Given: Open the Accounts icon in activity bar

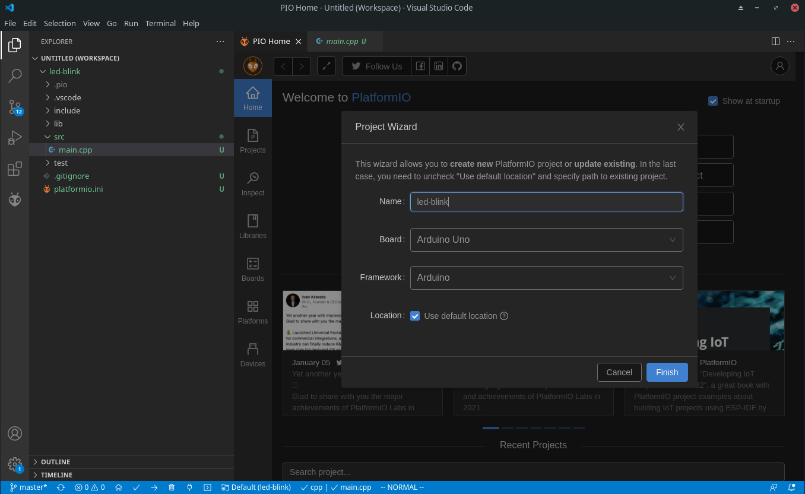Looking at the screenshot, I should click(x=15, y=433).
